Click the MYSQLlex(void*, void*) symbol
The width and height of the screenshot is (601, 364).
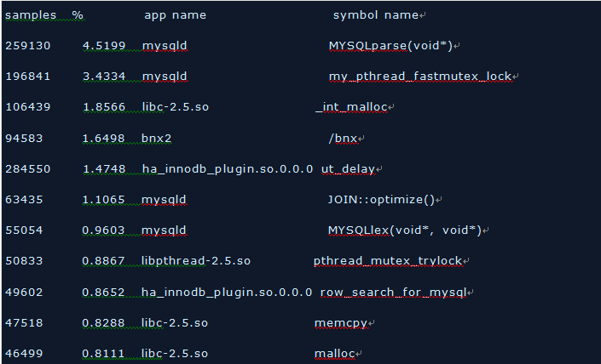(x=405, y=230)
